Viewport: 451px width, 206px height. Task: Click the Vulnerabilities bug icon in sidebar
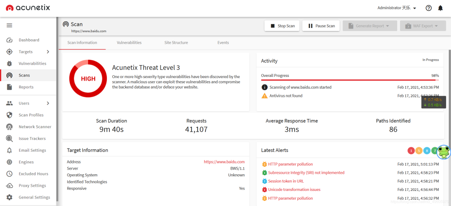tap(10, 64)
